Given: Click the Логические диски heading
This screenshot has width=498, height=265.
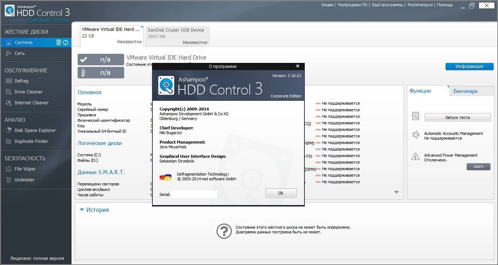Looking at the screenshot, I should coord(100,143).
